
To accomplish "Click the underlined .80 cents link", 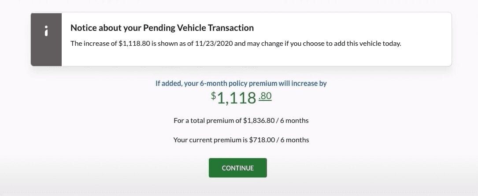I will pos(265,96).
